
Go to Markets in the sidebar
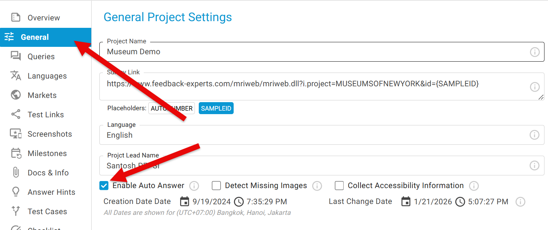(x=42, y=95)
